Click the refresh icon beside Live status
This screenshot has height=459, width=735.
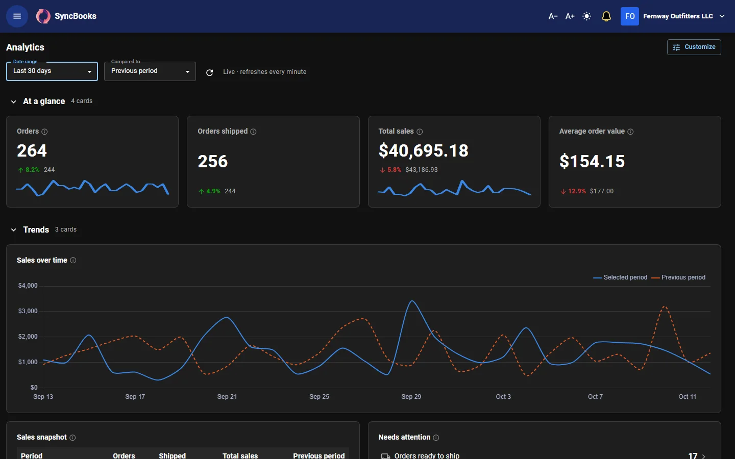209,72
